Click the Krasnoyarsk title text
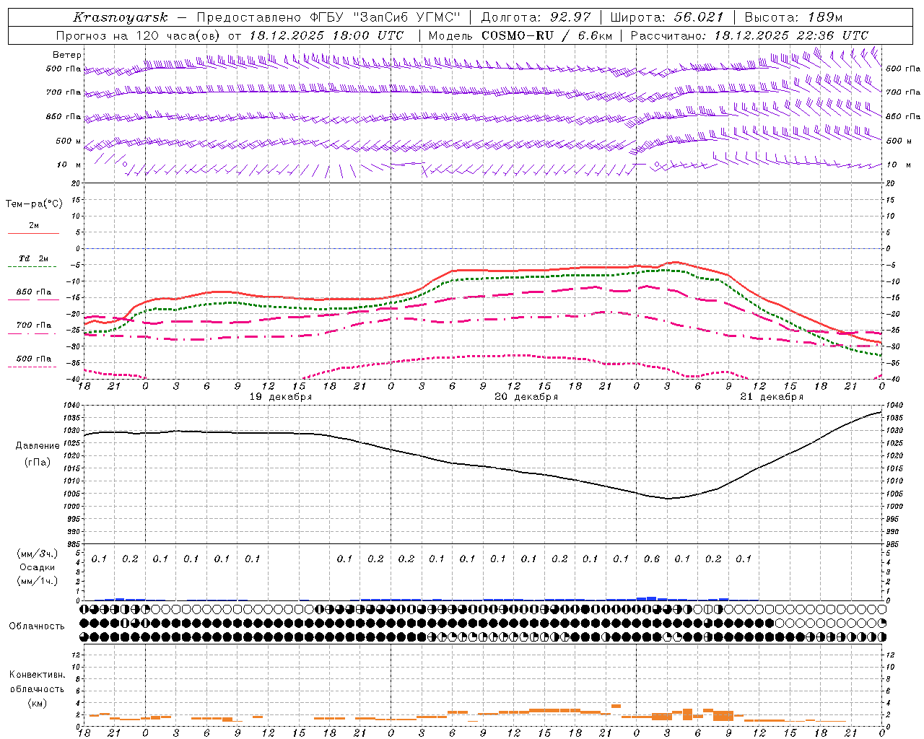Viewport: 924px width, 739px height. click(121, 17)
